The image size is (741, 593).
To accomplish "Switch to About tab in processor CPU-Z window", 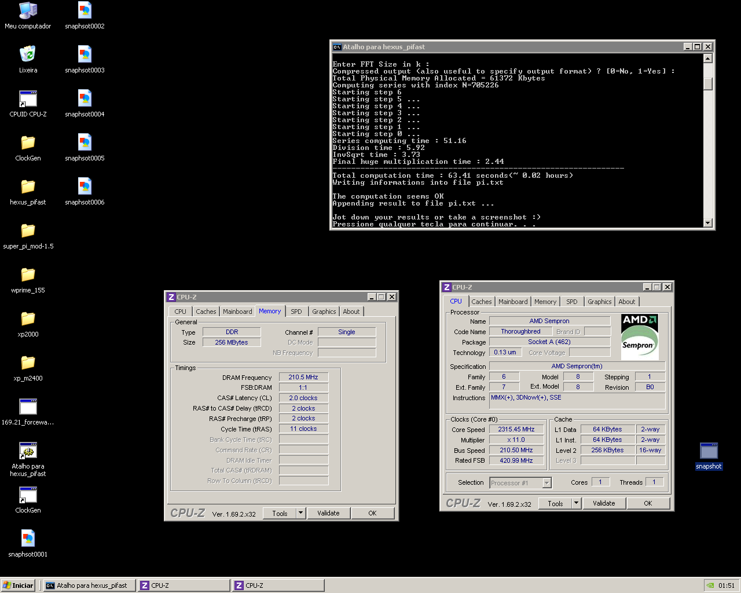I will [x=626, y=302].
